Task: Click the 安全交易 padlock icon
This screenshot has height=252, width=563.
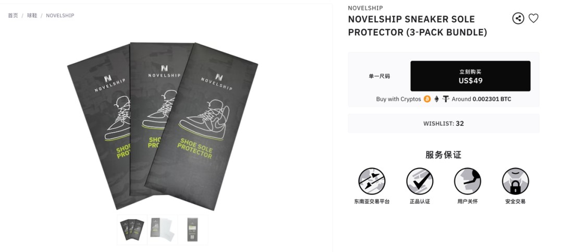Action: 515,181
